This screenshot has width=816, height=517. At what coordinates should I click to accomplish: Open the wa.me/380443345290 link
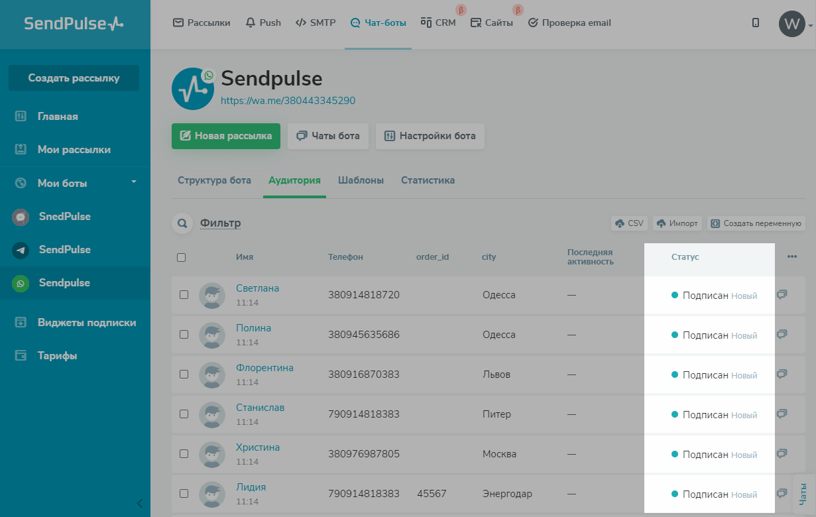point(288,101)
